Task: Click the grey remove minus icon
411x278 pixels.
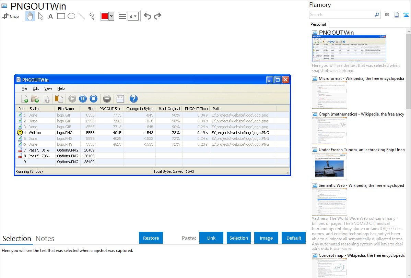Action: coord(107,99)
